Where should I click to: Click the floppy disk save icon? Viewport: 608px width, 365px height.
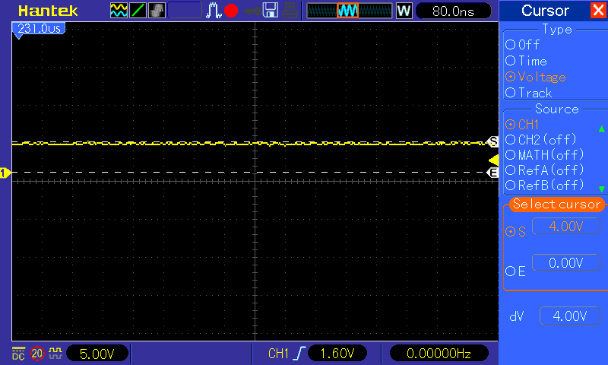point(271,11)
